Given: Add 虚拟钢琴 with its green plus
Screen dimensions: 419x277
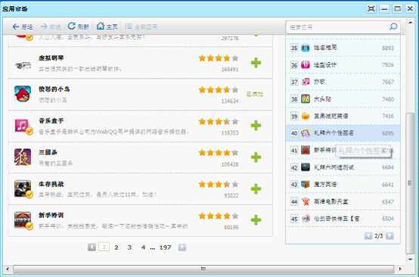Looking at the screenshot, I should coord(256,63).
